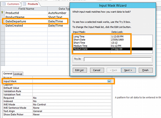This screenshot has height=118, width=161.
Task: Open the Input Mask builder ellipsis button
Action: [109, 81]
